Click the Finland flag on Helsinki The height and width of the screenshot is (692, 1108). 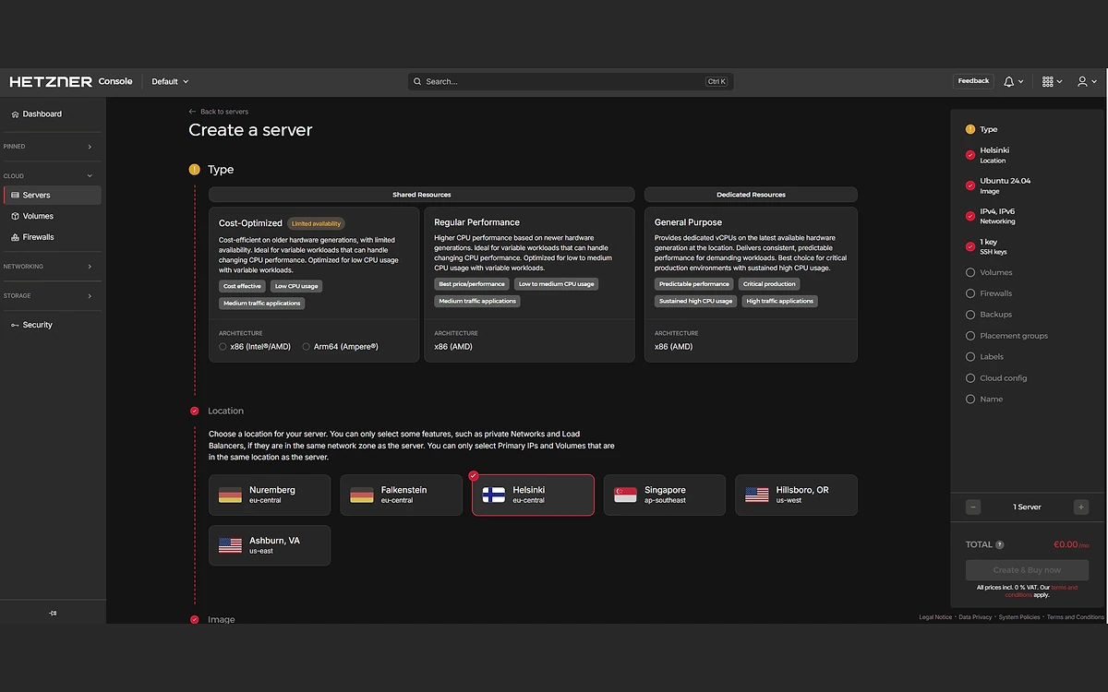pos(494,495)
